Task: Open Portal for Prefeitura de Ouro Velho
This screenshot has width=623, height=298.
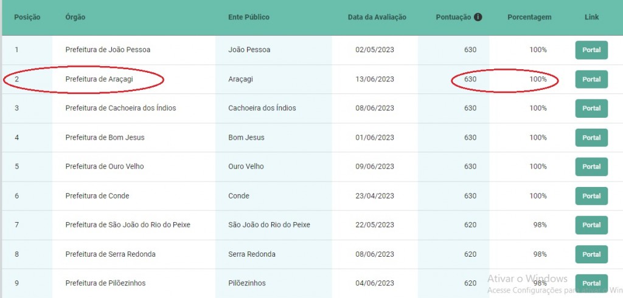Action: click(x=591, y=166)
